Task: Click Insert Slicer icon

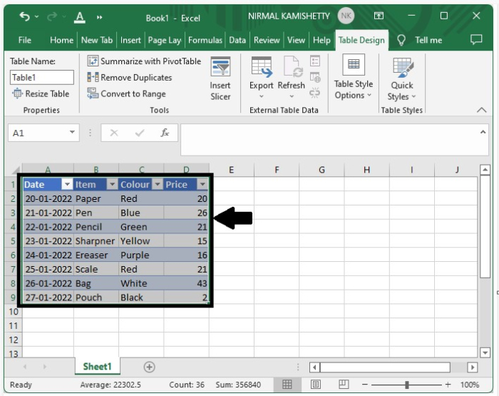Action: click(220, 66)
